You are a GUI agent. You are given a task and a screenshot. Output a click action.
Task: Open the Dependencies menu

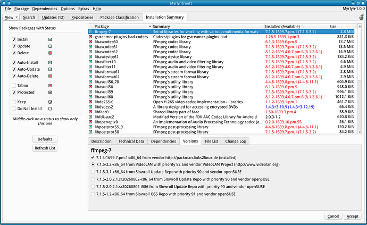click(45, 9)
